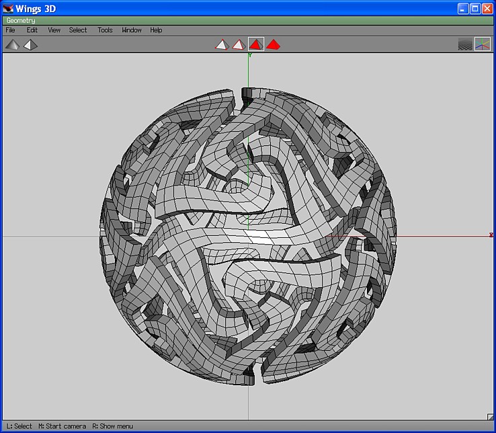
Task: Open the Help menu
Action: click(x=156, y=30)
